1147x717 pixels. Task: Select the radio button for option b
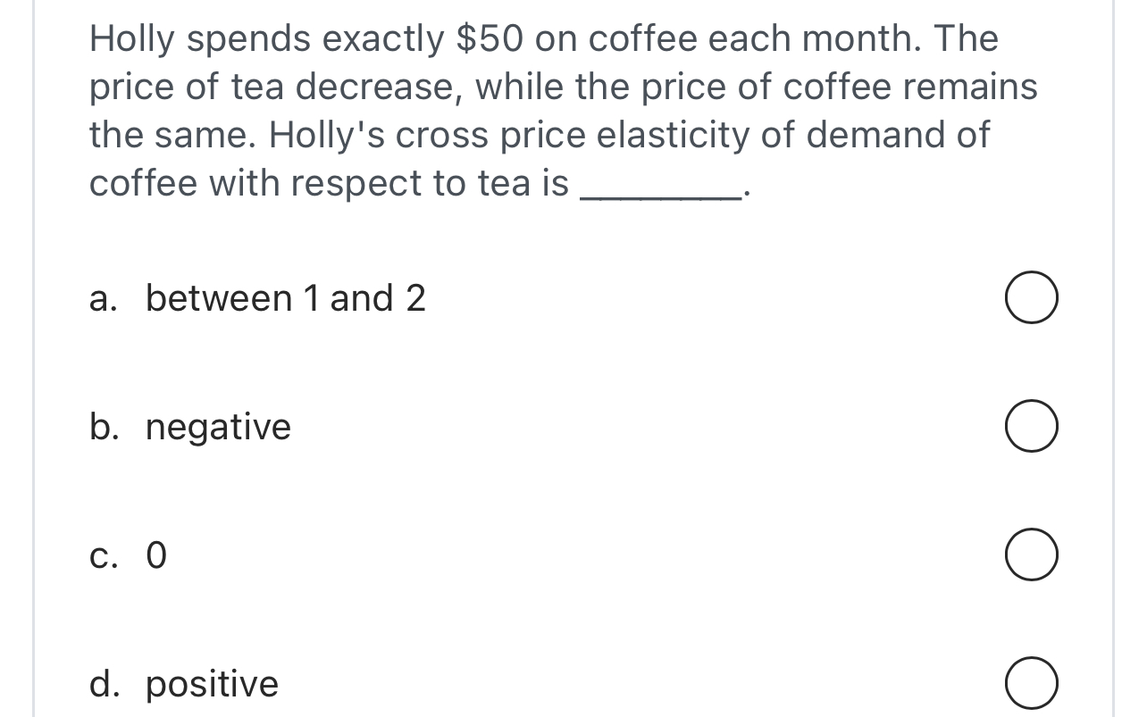click(1030, 426)
